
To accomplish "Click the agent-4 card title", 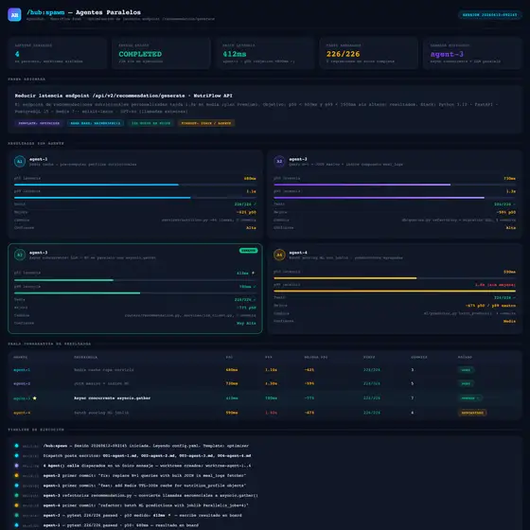I will 298,253.
